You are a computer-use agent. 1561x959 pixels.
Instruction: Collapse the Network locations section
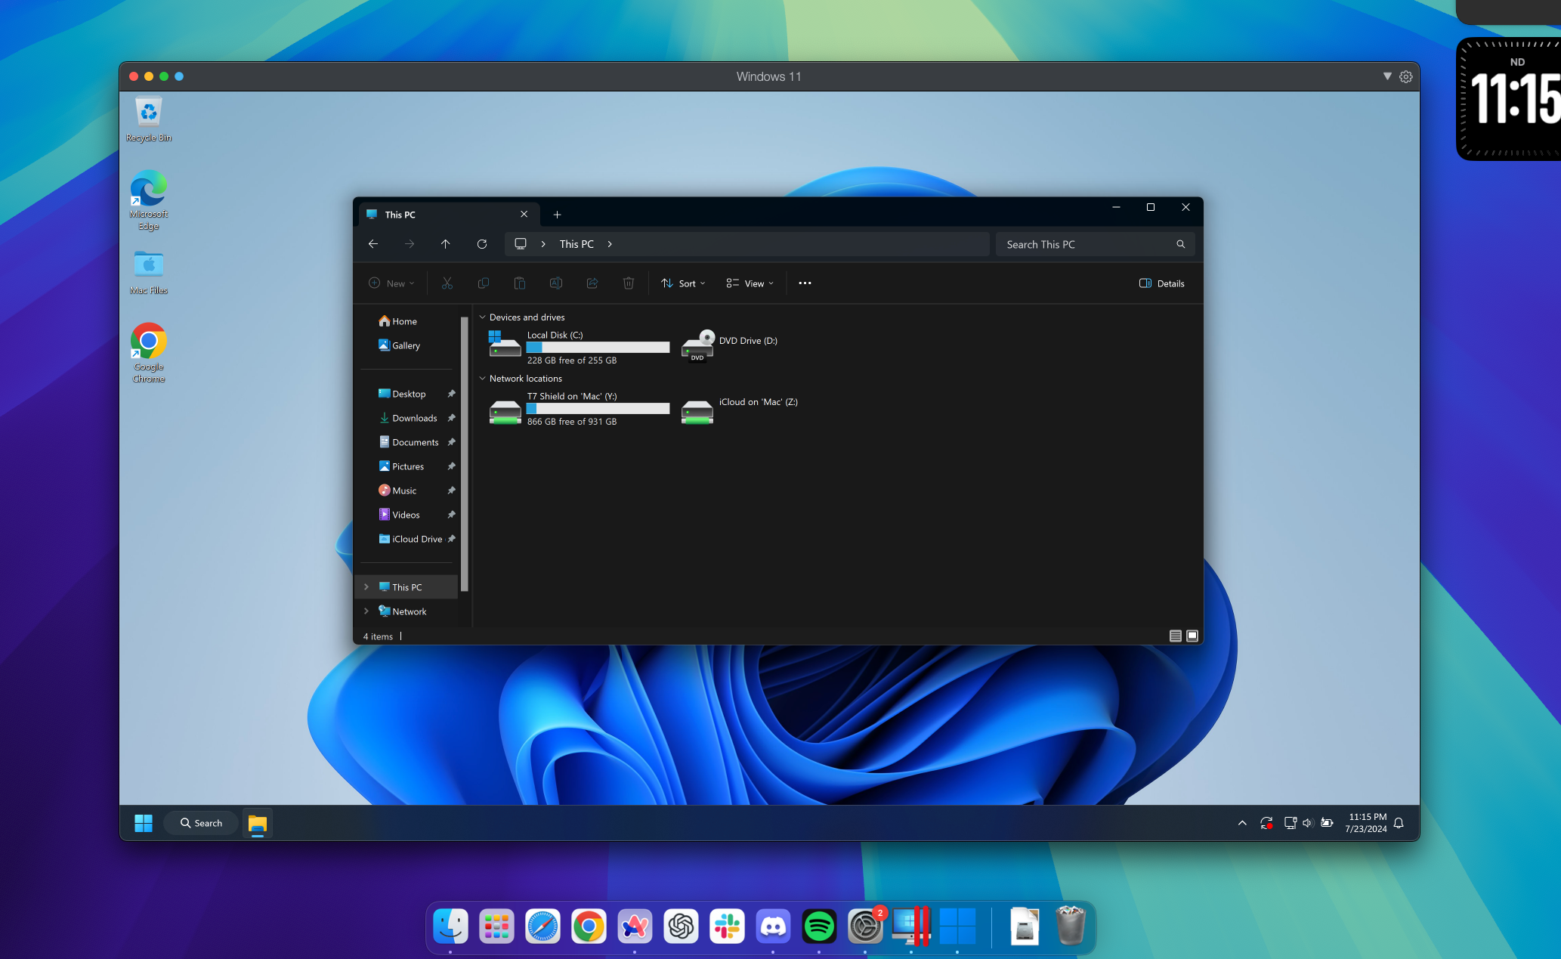coord(483,378)
